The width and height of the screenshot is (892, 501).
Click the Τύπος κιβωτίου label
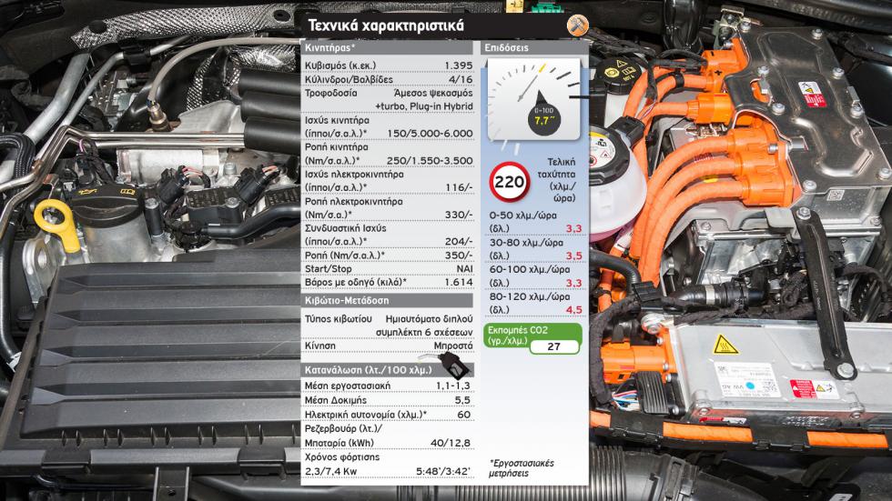[x=338, y=318]
